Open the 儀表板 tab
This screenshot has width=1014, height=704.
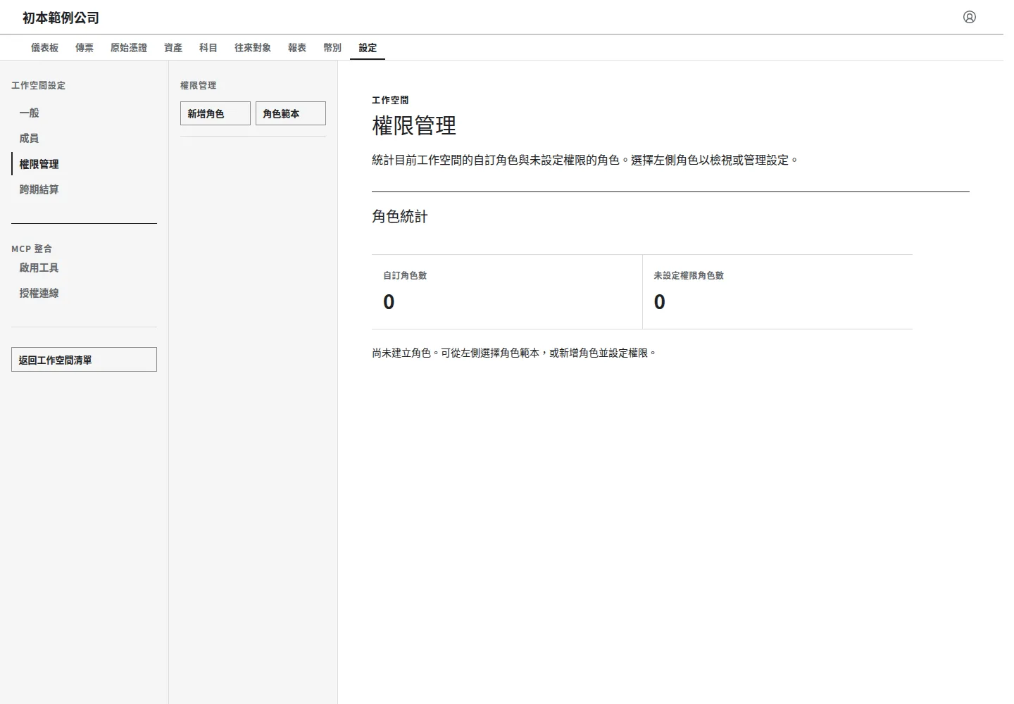coord(45,48)
